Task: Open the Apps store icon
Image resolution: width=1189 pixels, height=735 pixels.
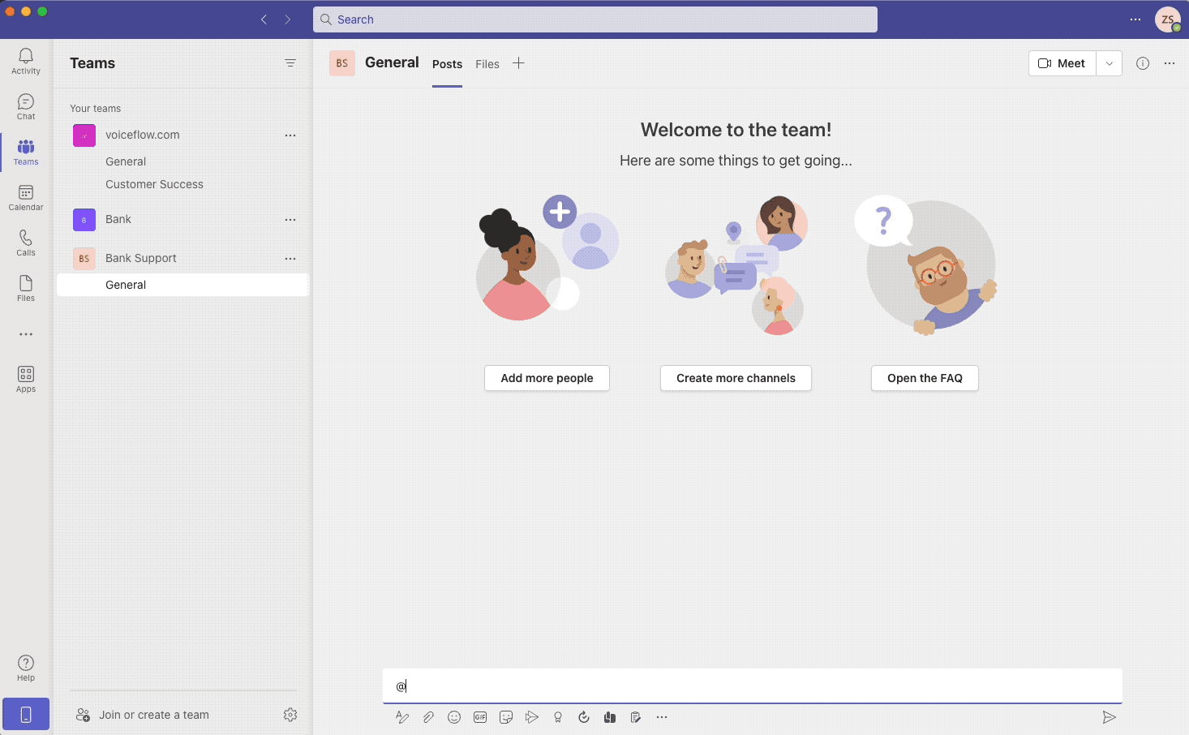Action: click(26, 379)
